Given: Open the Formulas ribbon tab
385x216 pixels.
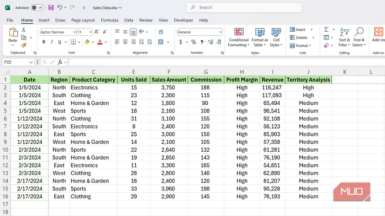Looking at the screenshot, I should tap(109, 20).
